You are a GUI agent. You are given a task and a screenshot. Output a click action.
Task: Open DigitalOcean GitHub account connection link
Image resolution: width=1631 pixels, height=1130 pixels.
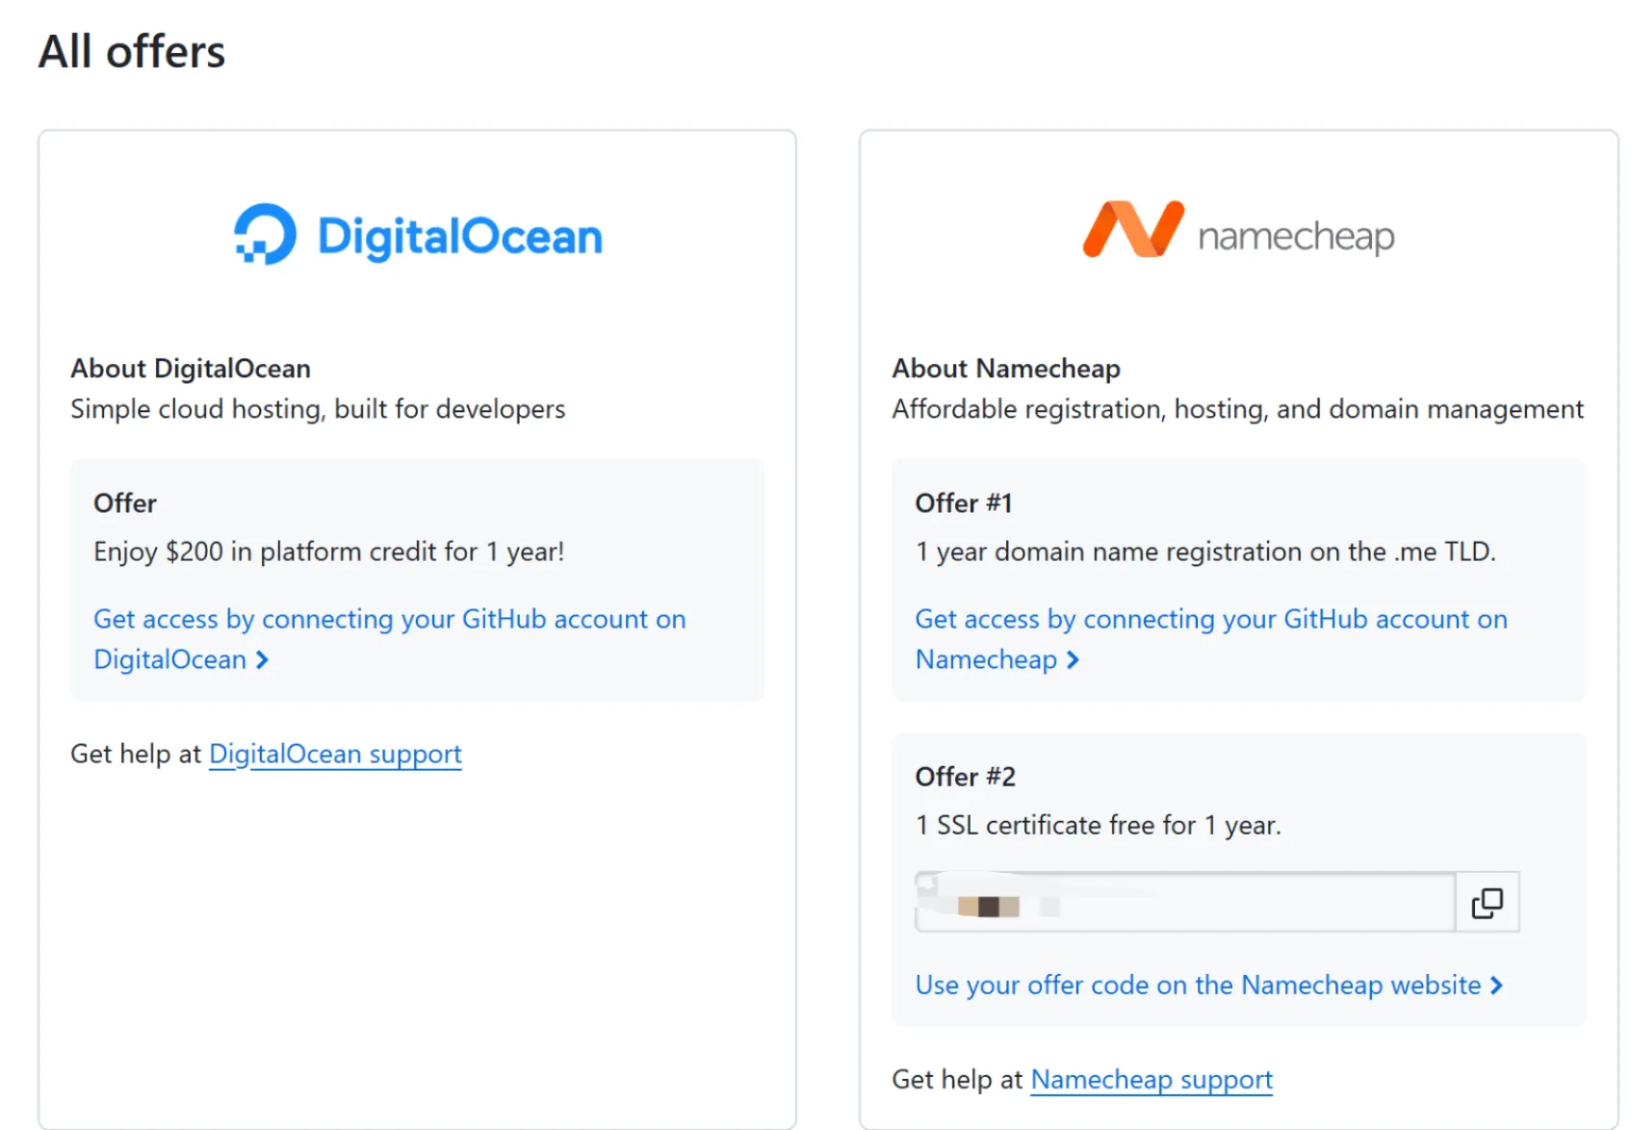389,639
